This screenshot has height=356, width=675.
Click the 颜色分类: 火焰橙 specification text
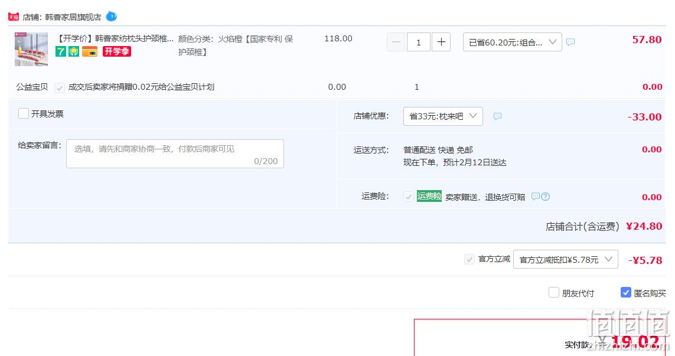point(236,45)
